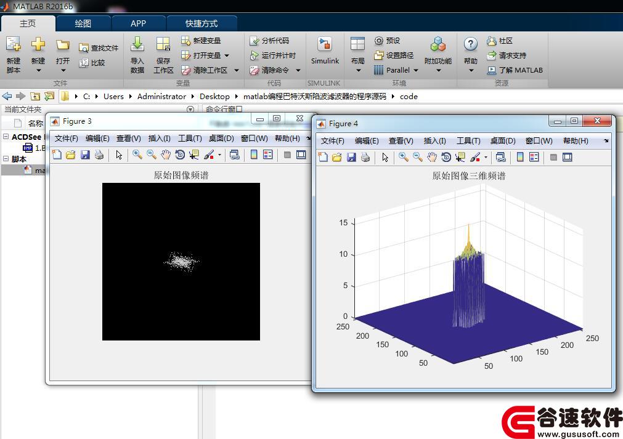Click New Figure icon in Figure 3 toolbar
The width and height of the screenshot is (623, 439).
[57, 155]
